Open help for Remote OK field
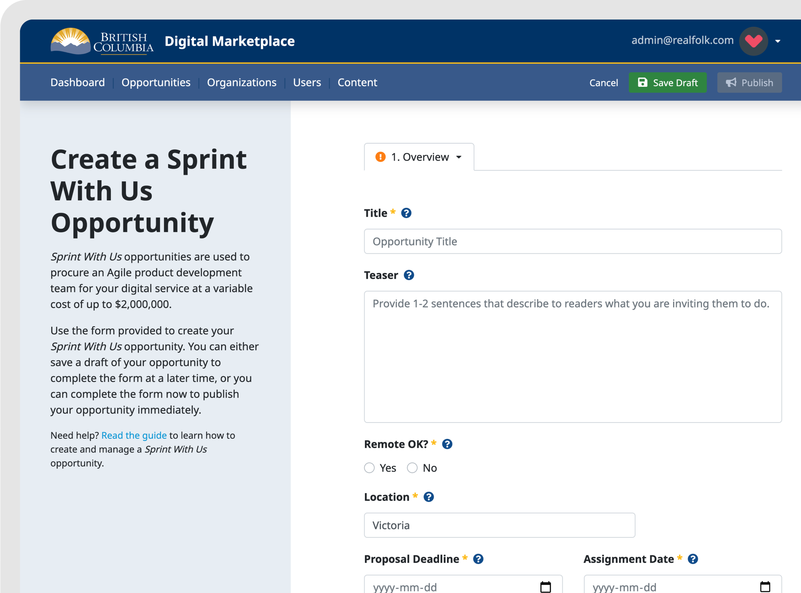801x593 pixels. point(447,444)
